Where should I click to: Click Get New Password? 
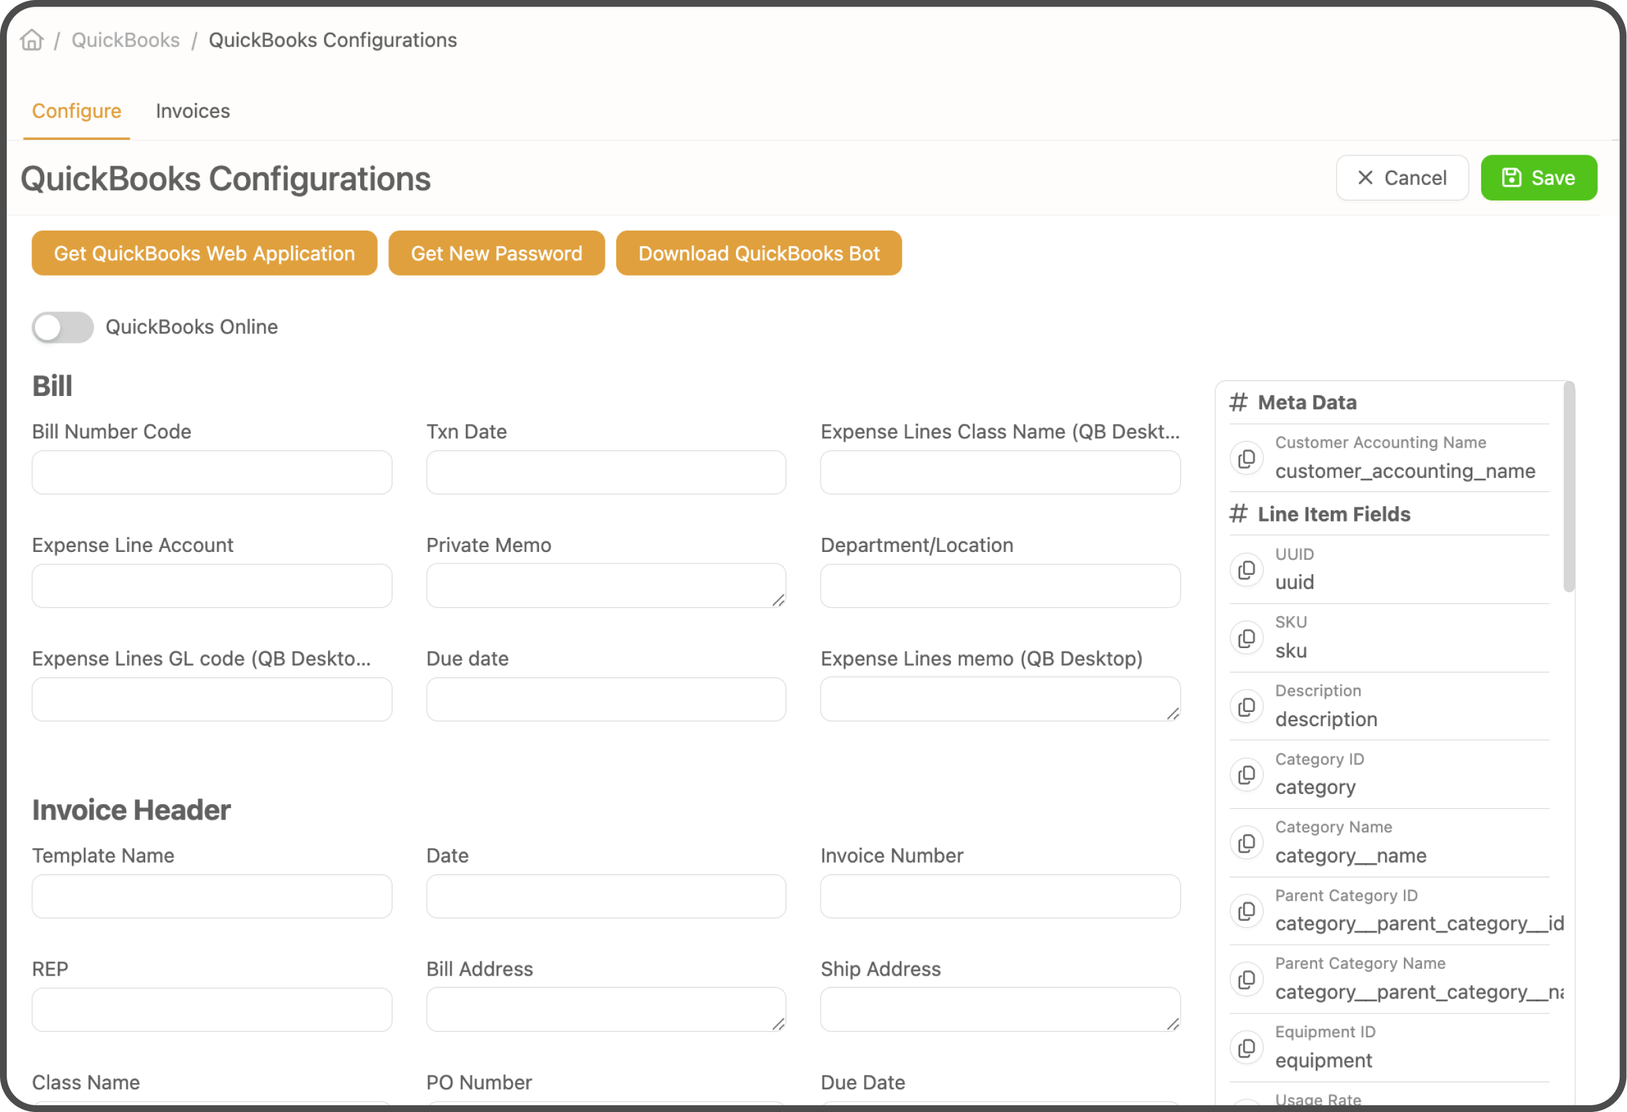(x=497, y=253)
